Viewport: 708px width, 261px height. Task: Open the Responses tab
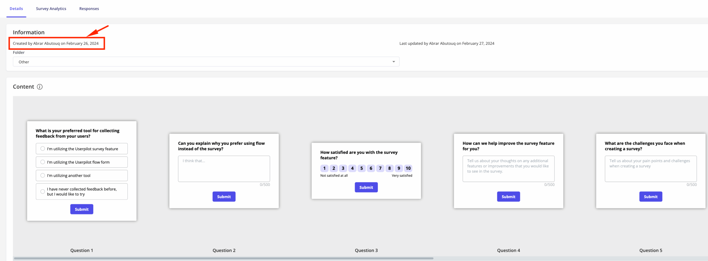coord(89,9)
